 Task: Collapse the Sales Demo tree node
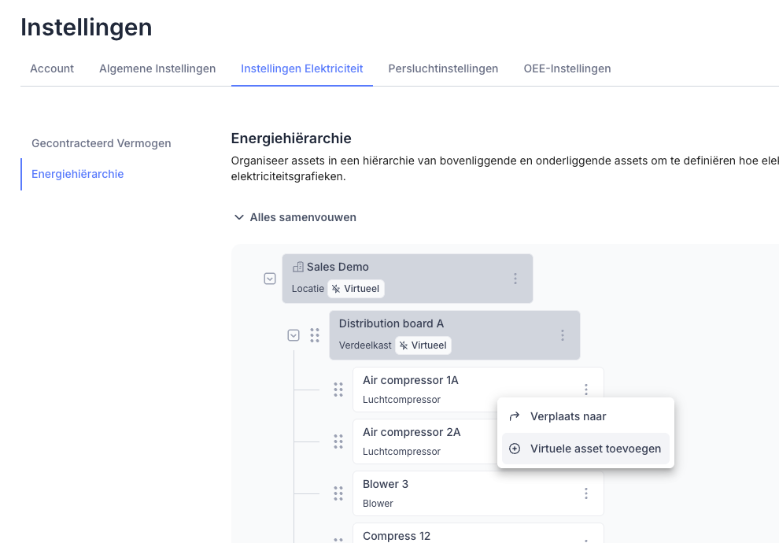tap(270, 279)
